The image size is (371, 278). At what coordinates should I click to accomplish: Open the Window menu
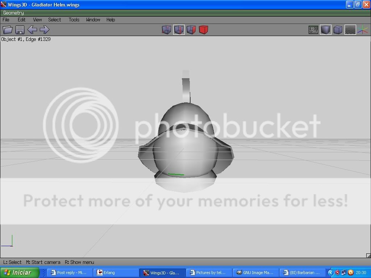[x=93, y=20]
